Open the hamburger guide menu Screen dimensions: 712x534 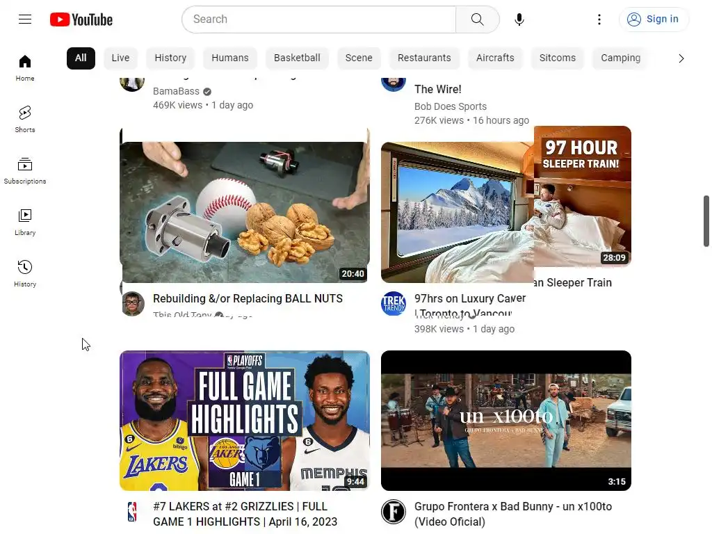coord(25,19)
